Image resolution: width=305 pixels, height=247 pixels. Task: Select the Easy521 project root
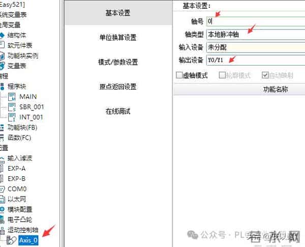[x=12, y=5]
